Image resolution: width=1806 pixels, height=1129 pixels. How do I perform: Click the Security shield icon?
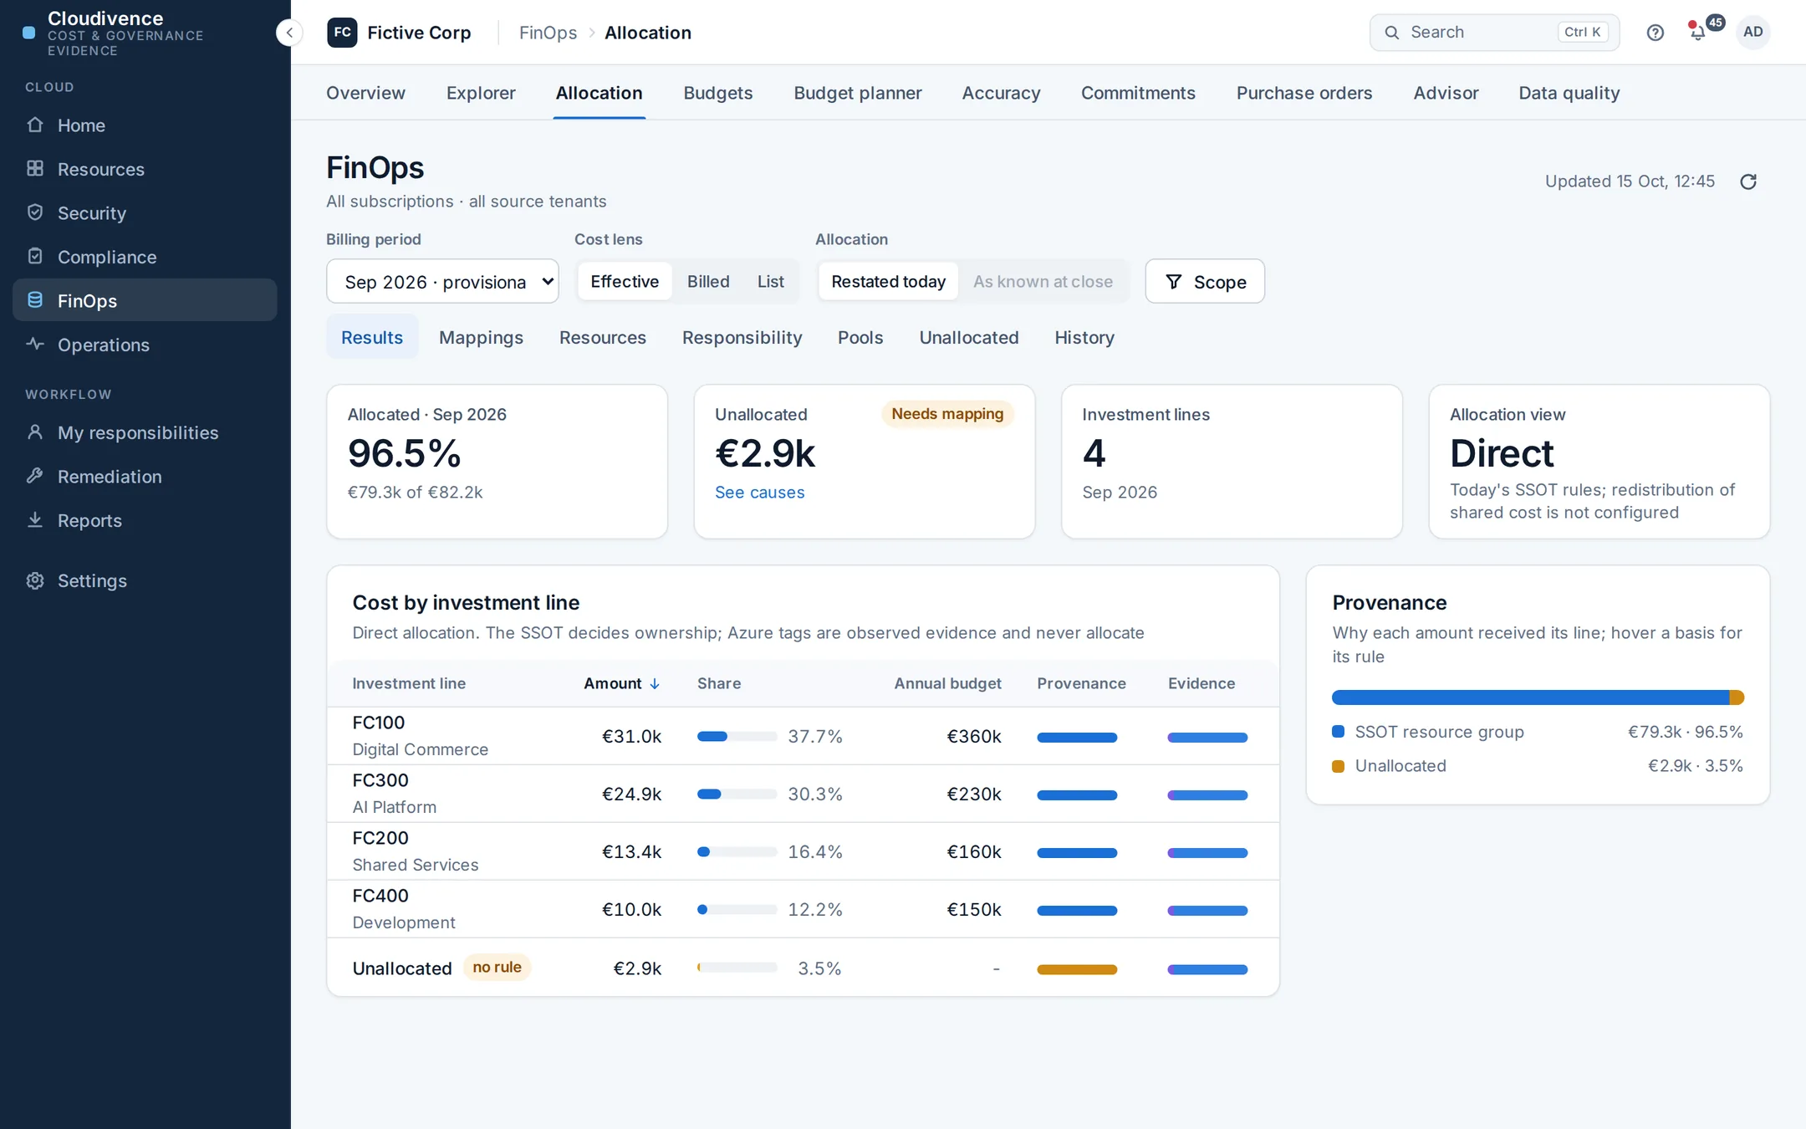point(35,212)
